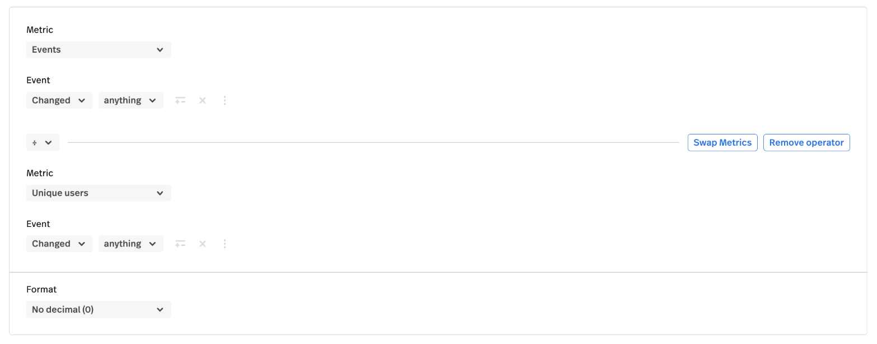Click the Event label under Unique users
877x344 pixels.
pyautogui.click(x=38, y=224)
